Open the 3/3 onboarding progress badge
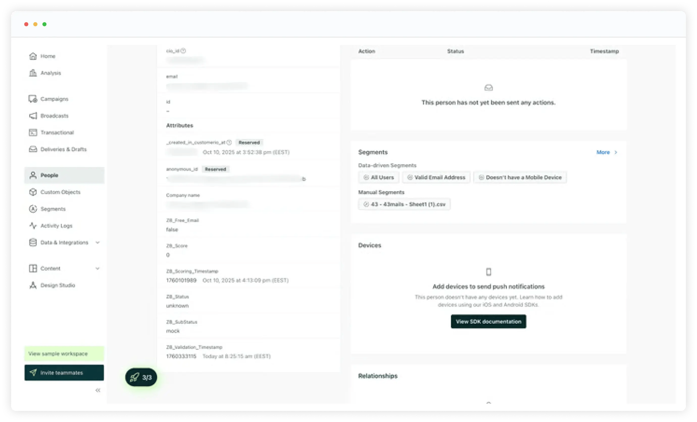The height and width of the screenshot is (422, 697). [141, 377]
